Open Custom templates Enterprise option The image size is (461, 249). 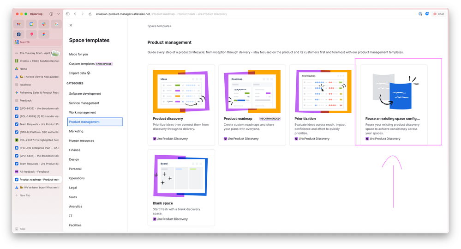coord(90,64)
